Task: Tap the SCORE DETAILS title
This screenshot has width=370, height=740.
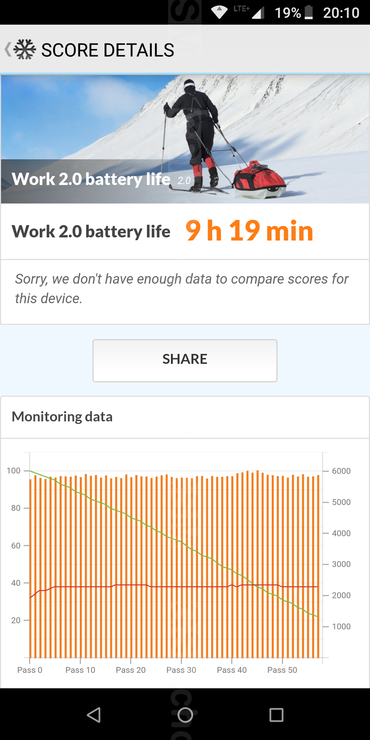Action: pyautogui.click(x=108, y=50)
